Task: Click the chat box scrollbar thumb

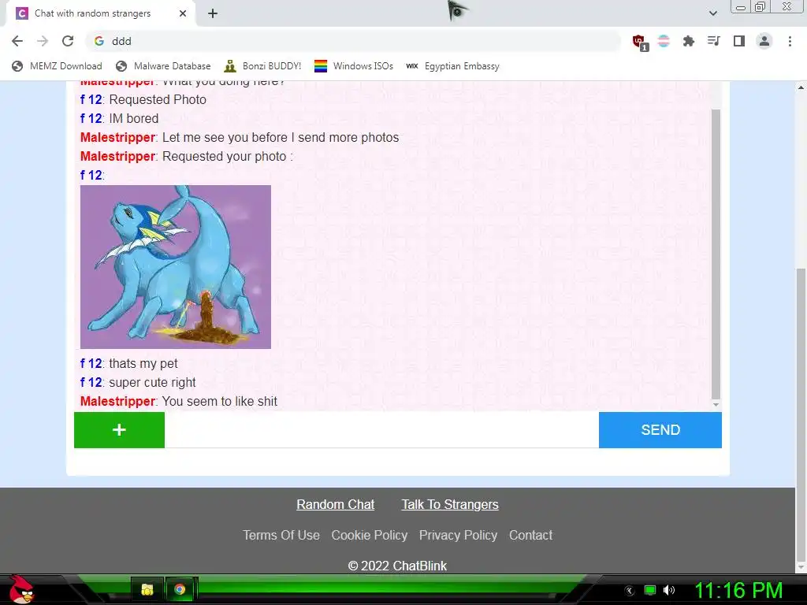Action: 716,254
